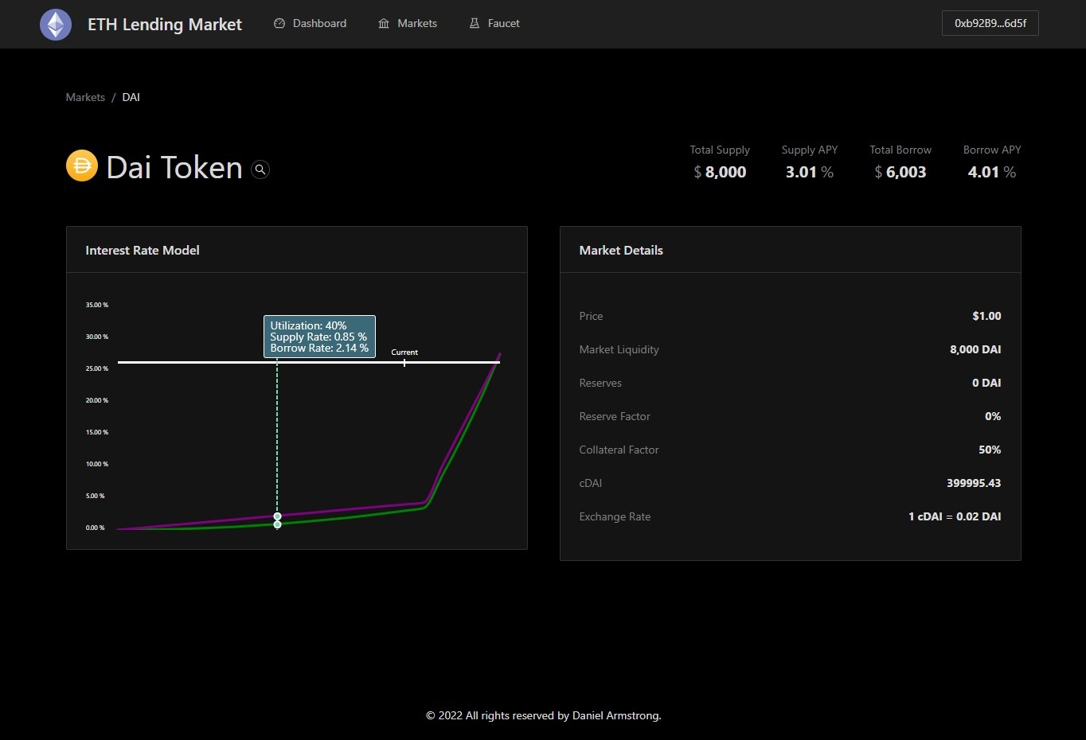Click the Dai Token coin icon

(x=81, y=166)
